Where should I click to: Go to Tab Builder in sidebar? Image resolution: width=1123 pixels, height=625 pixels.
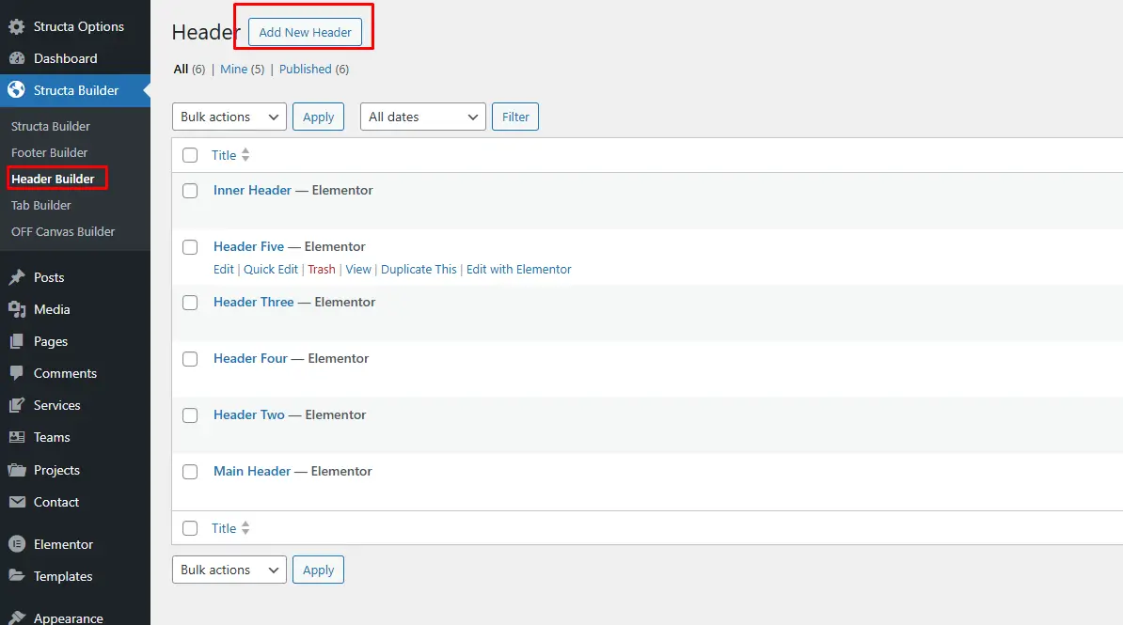pyautogui.click(x=40, y=206)
